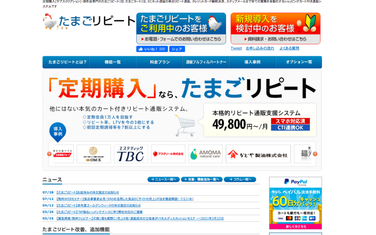
Task: Select the 機能一覧 menu tab
Action: click(x=113, y=62)
